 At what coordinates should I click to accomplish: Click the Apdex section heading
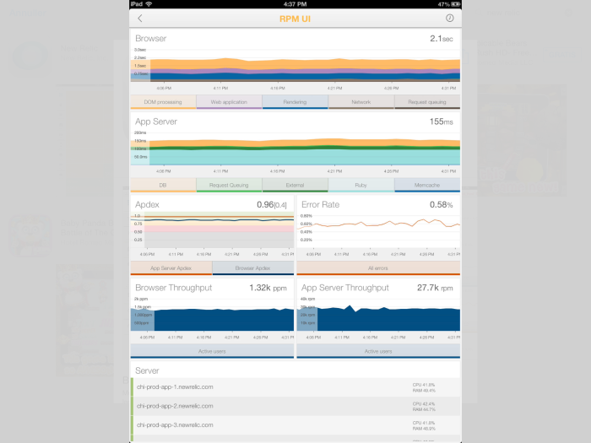pos(147,204)
